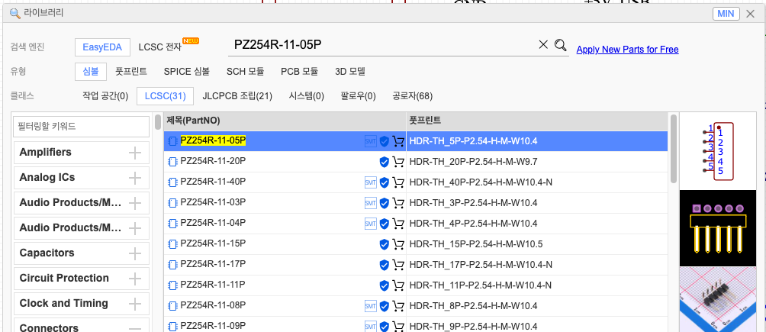The image size is (766, 332).
Task: Click the 필터링할 키워드 filter box
Action: [x=81, y=127]
